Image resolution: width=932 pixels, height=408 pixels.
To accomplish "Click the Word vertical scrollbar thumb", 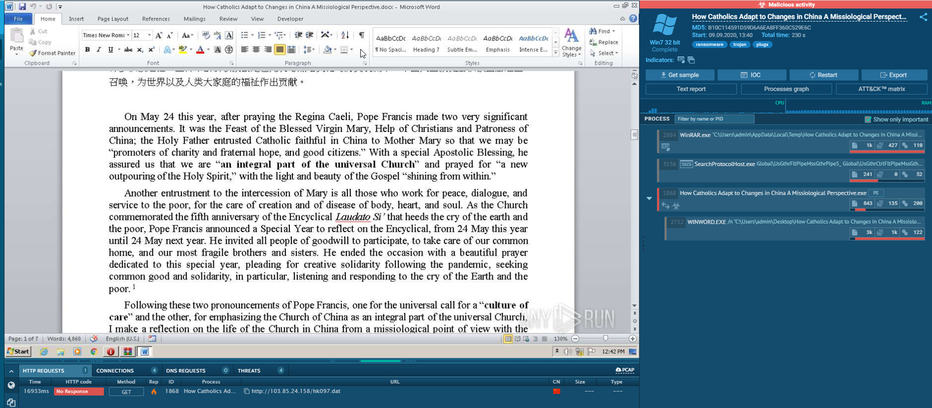I will (x=634, y=134).
